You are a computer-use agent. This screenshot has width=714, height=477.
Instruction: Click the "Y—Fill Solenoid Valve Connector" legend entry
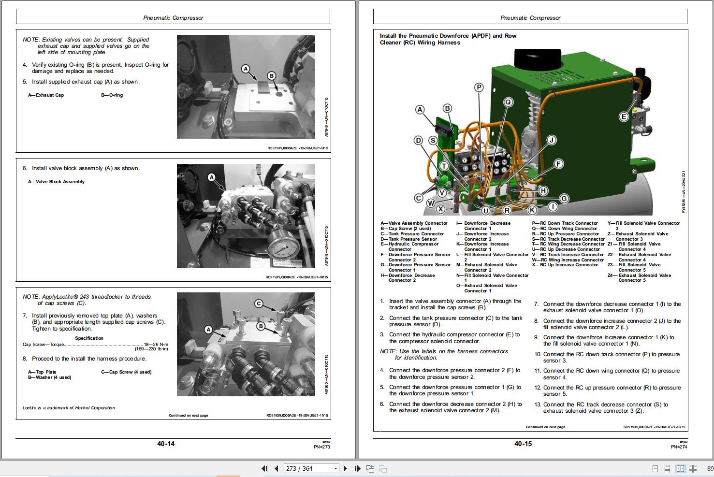pos(644,226)
